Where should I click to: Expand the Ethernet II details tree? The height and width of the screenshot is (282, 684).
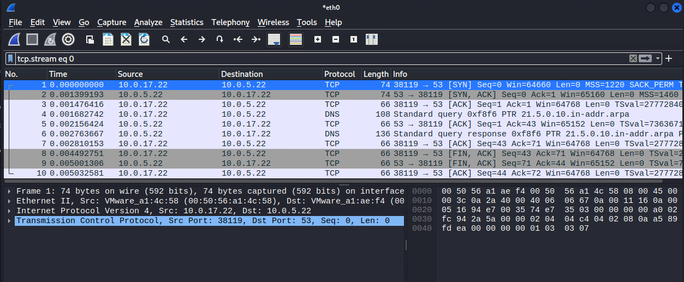coord(10,201)
